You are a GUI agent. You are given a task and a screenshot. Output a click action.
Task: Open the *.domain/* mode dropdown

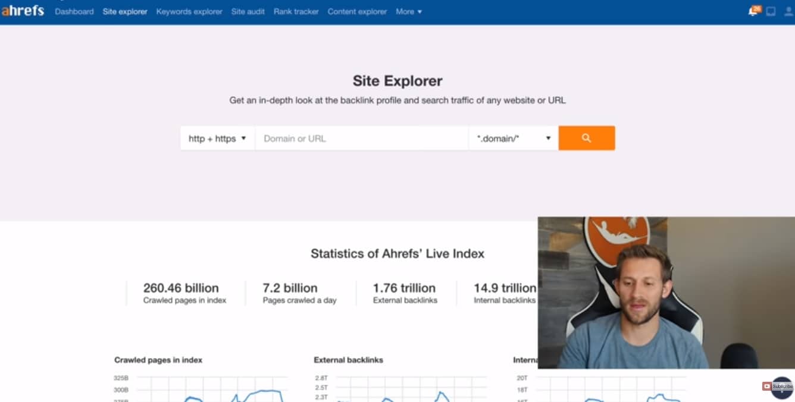pyautogui.click(x=514, y=138)
